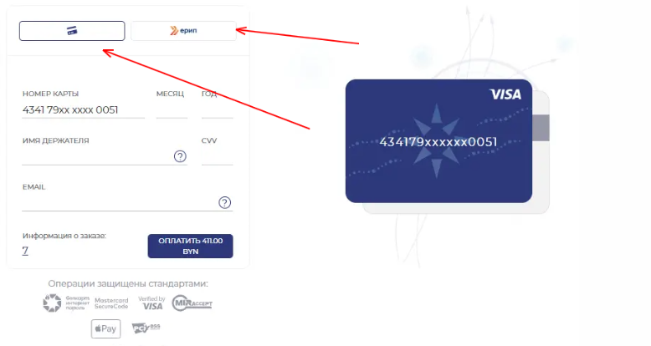Open order info link number 7
This screenshot has width=651, height=346.
(25, 251)
